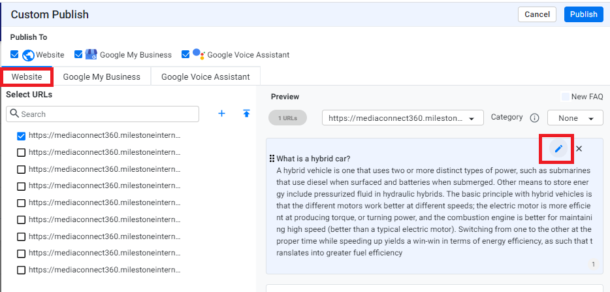The image size is (610, 292).
Task: Uncheck the Website publish checkbox
Action: click(x=14, y=55)
